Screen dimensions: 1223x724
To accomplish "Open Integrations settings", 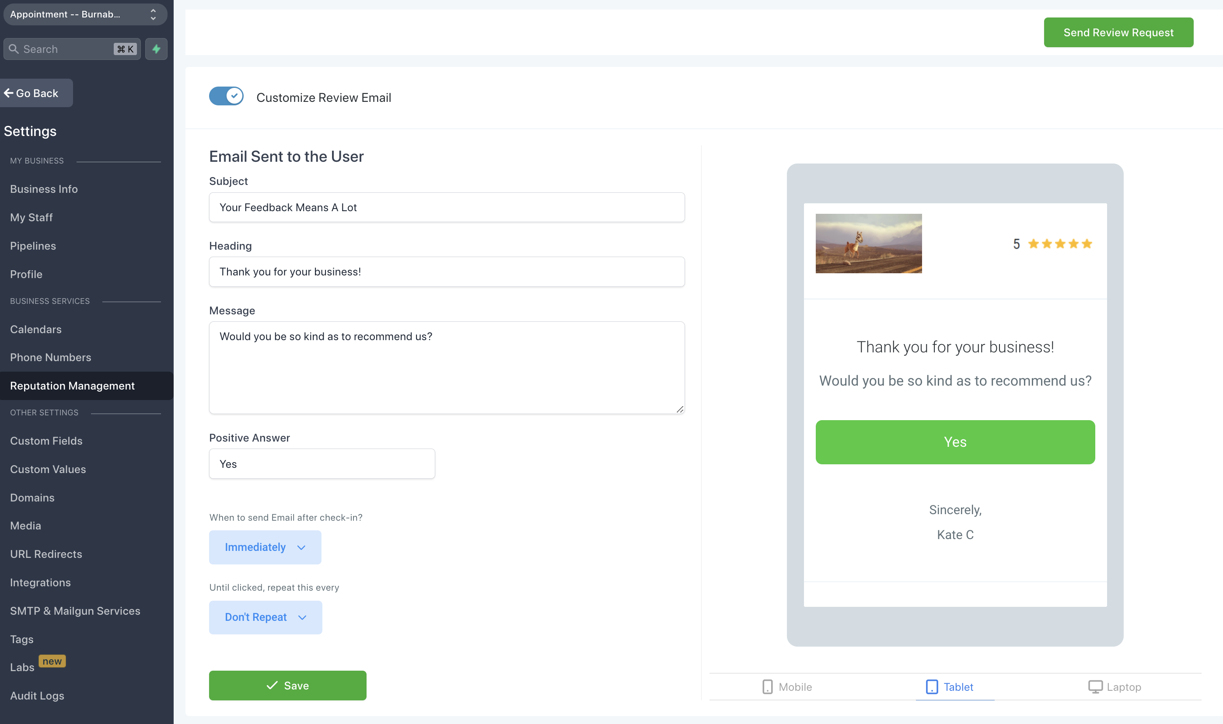I will point(41,582).
